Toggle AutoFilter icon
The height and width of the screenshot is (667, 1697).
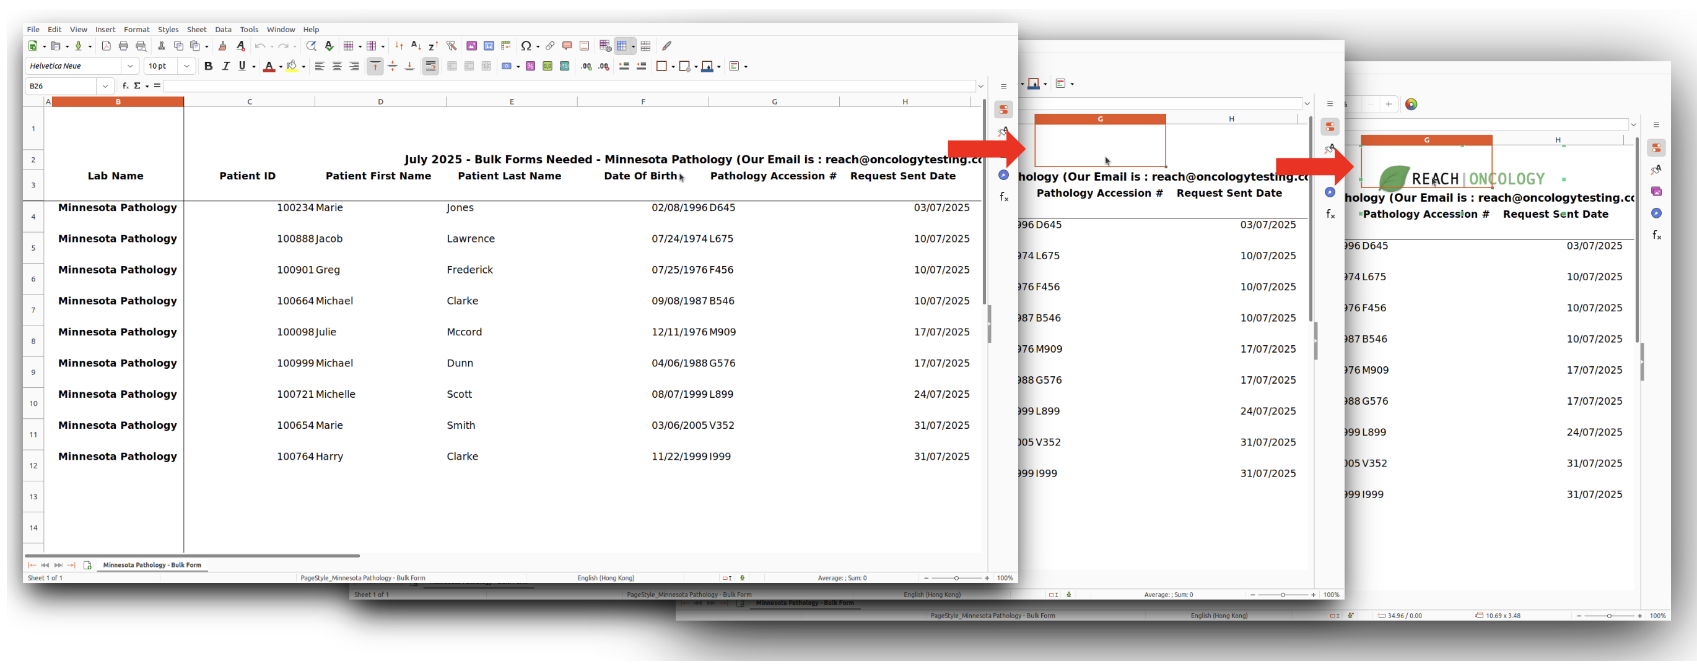[452, 46]
